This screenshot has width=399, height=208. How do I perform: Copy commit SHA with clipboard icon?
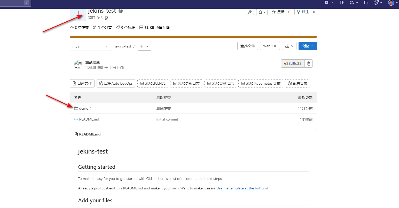click(x=309, y=63)
